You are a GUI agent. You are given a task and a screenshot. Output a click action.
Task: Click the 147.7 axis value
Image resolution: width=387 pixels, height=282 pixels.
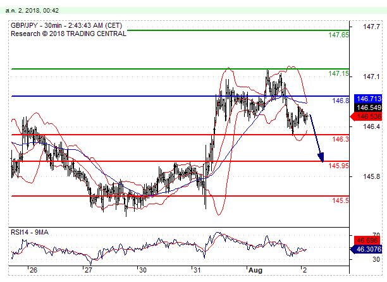point(371,27)
